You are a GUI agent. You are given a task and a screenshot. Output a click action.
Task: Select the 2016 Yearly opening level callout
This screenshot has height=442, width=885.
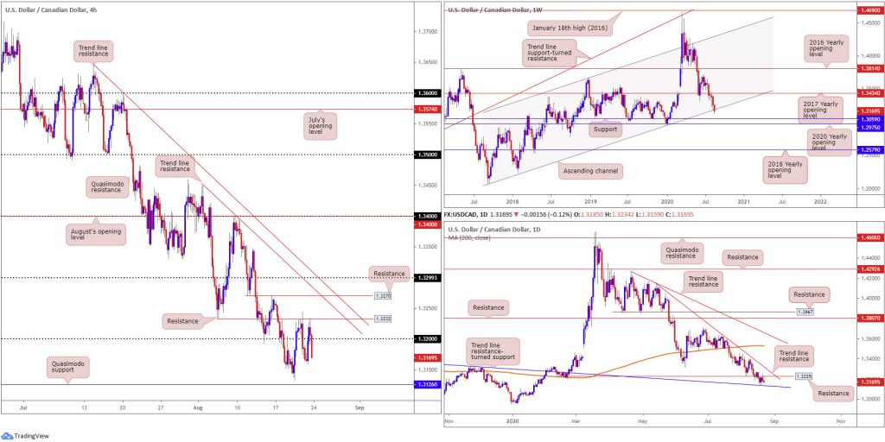pos(827,51)
